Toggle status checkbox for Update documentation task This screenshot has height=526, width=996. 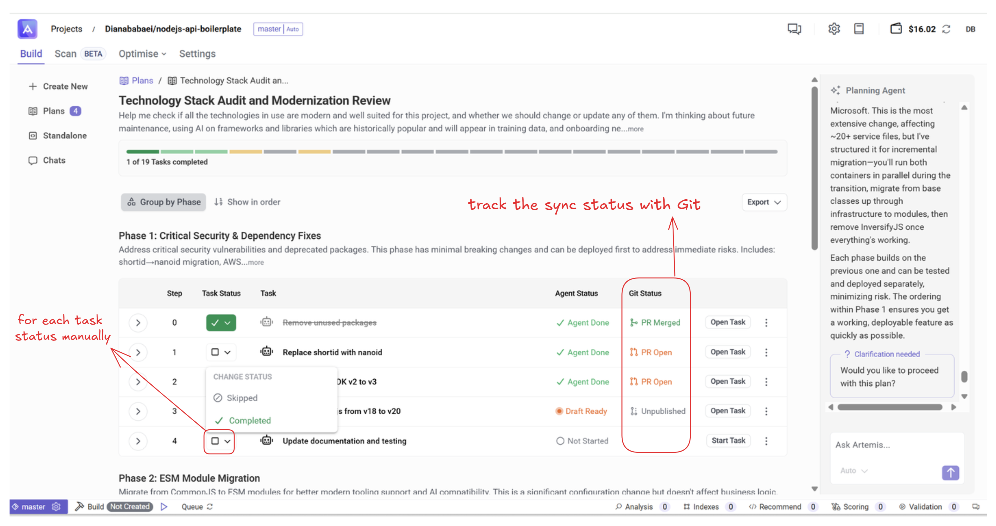[215, 441]
